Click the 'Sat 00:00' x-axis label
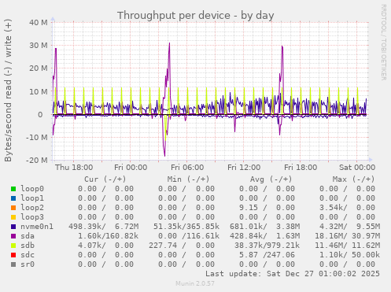The image size is (391, 292). (357, 168)
